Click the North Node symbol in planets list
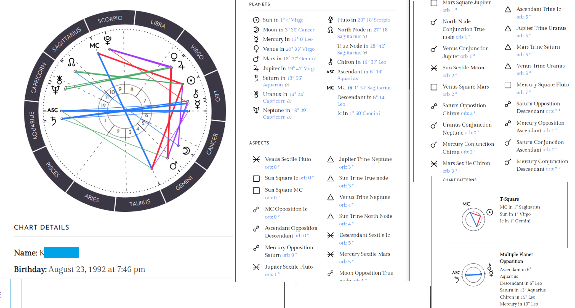This screenshot has height=308, width=575. [330, 30]
